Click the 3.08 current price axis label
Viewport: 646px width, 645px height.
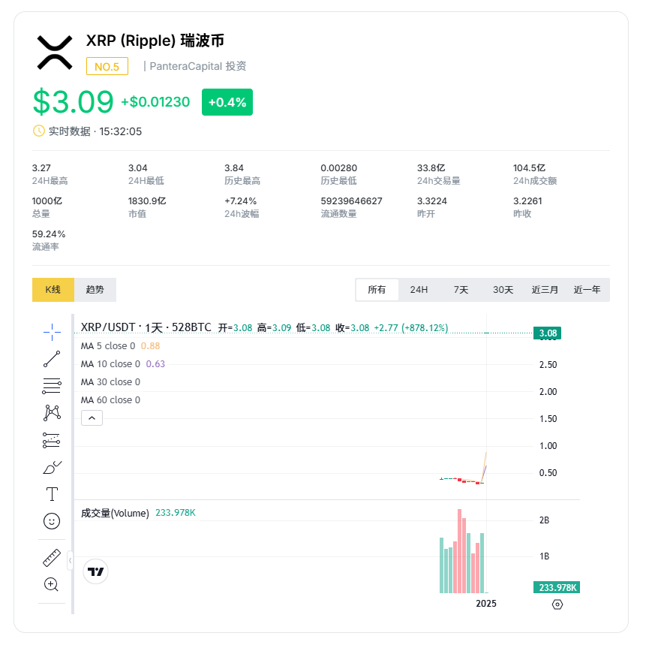point(548,333)
